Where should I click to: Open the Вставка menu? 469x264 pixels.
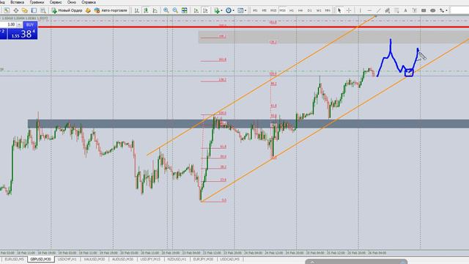[x=18, y=2]
